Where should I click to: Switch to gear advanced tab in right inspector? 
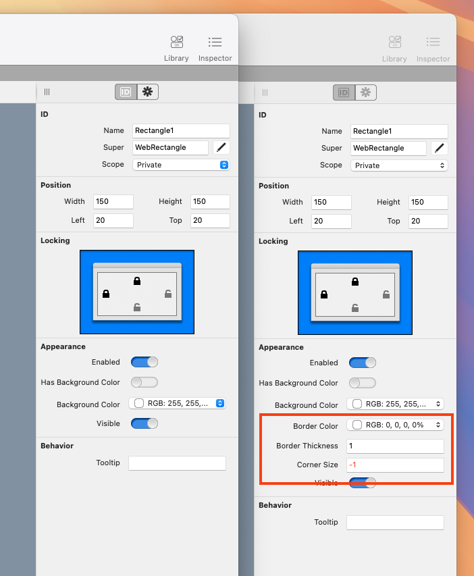365,93
